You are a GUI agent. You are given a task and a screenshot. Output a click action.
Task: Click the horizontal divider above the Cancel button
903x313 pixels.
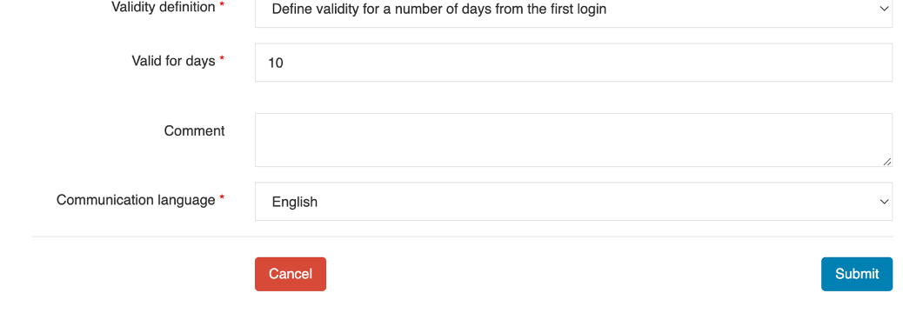point(463,236)
